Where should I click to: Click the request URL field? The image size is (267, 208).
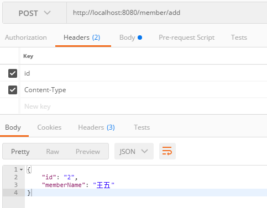coord(167,13)
